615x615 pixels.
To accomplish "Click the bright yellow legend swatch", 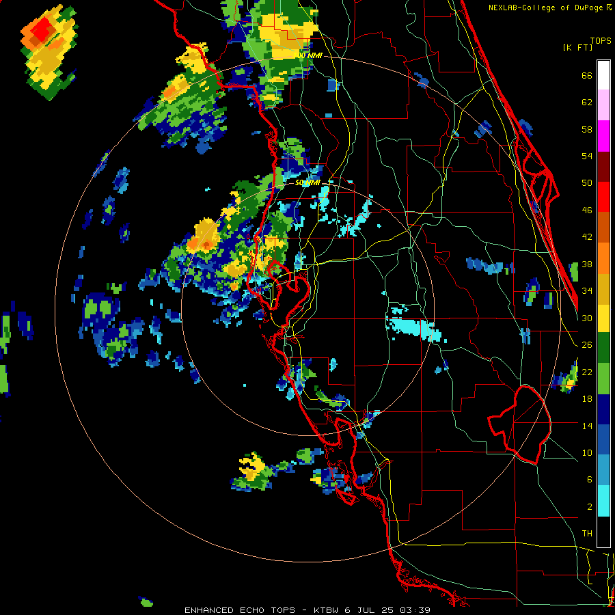I will coord(603,318).
